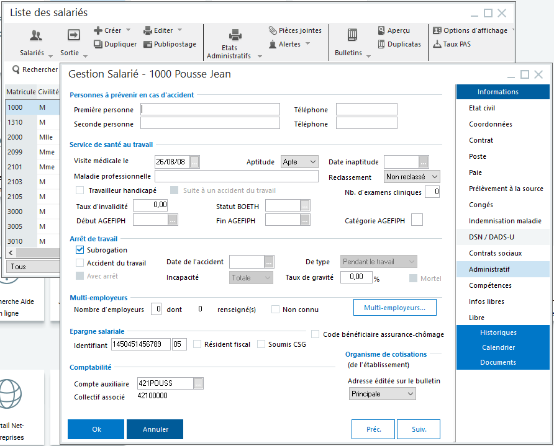Tick the Résident fiscal checkbox
The width and height of the screenshot is (554, 446).
coord(197,344)
